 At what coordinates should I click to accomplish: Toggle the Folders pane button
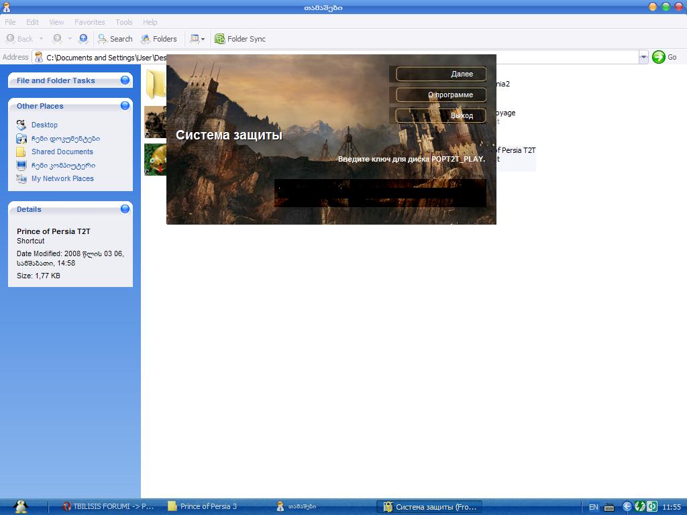click(x=158, y=39)
